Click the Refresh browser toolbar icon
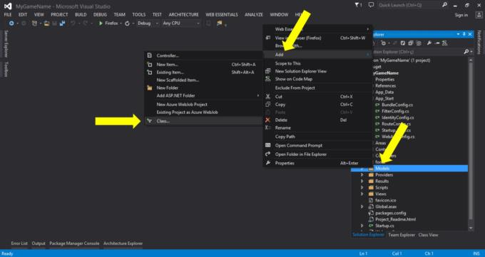 (127, 23)
